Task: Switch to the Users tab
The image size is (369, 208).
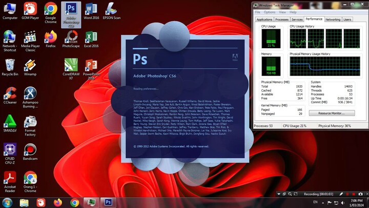Action: pyautogui.click(x=347, y=20)
